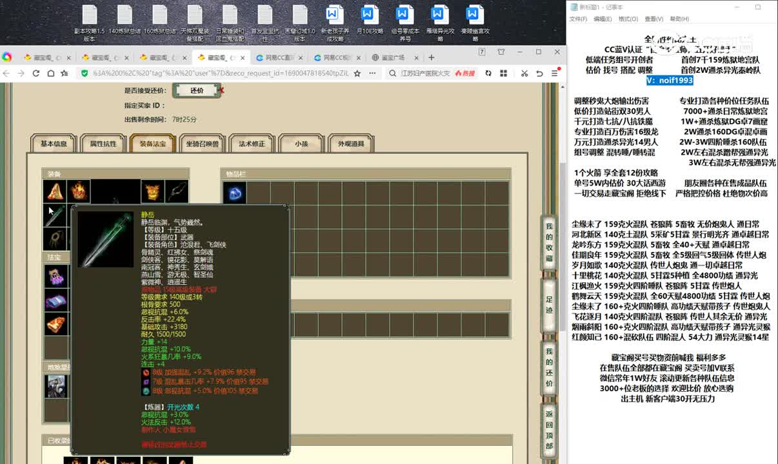Select the first 法宝 item icon
This screenshot has height=464, width=778.
(x=55, y=276)
